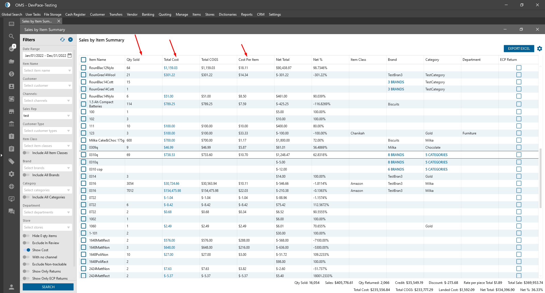The width and height of the screenshot is (545, 293).
Task: Click the SEARCH button
Action: tap(48, 287)
